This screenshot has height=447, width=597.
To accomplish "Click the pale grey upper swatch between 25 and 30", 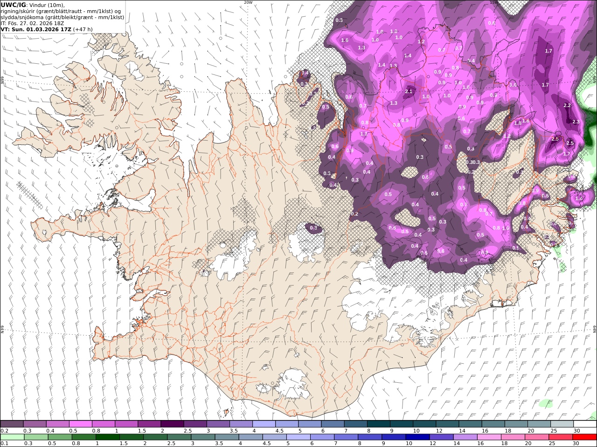I will pos(562,424).
